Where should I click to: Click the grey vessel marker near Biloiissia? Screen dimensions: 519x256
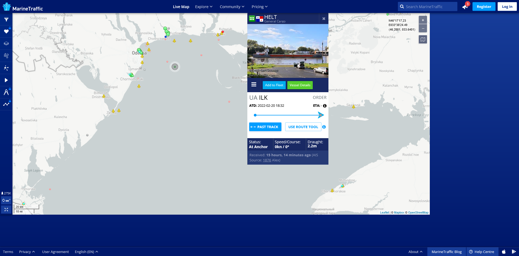(x=87, y=135)
